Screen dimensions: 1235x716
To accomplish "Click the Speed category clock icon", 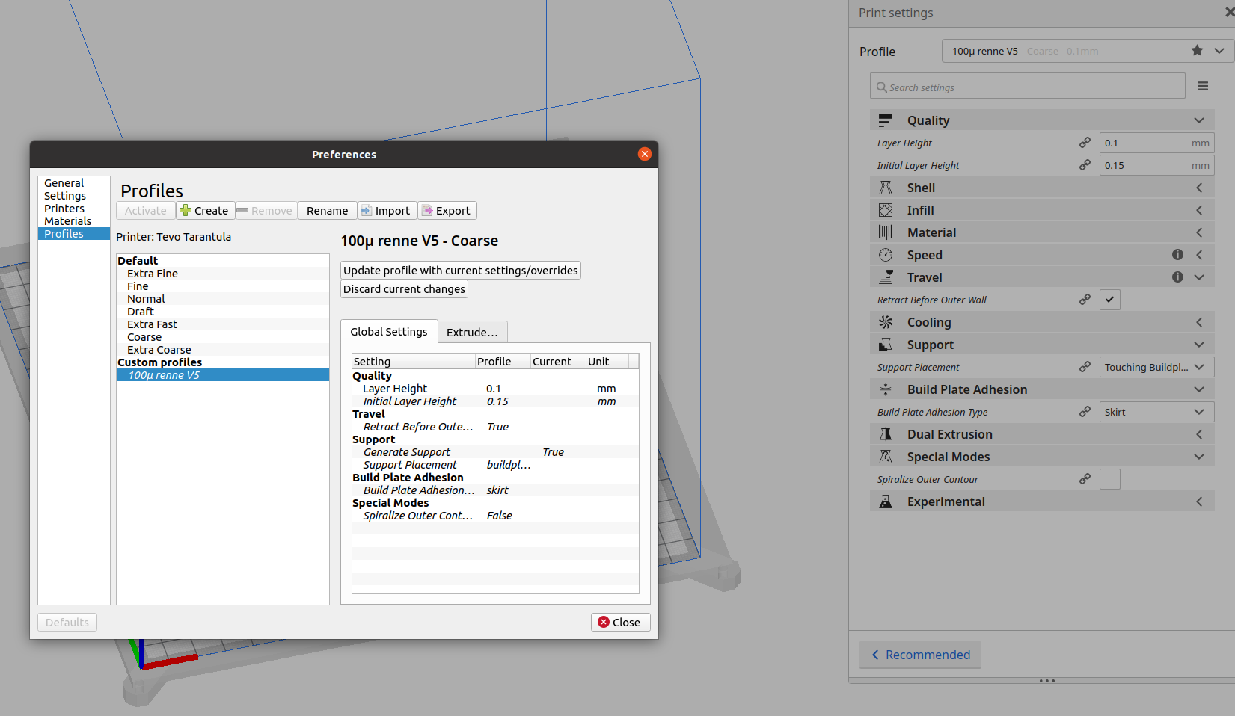I will 886,255.
